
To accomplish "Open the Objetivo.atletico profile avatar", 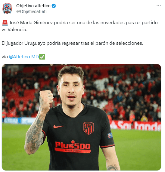I will point(7,8).
